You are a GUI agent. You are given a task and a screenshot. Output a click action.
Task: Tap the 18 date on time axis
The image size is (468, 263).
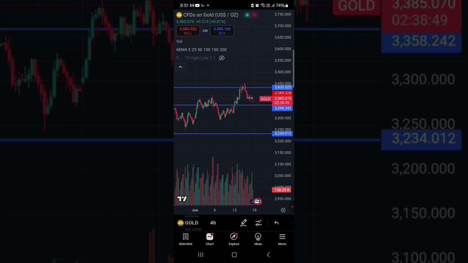click(254, 210)
